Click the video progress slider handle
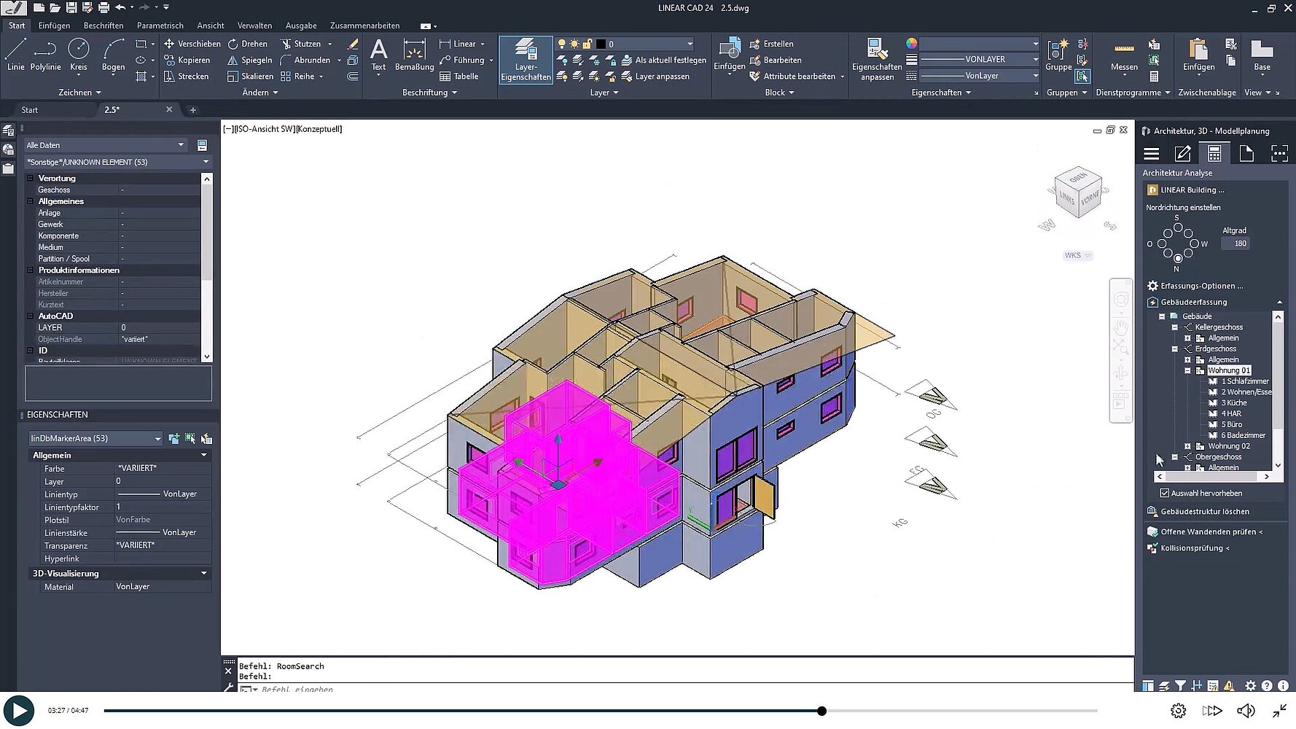 [x=821, y=711]
